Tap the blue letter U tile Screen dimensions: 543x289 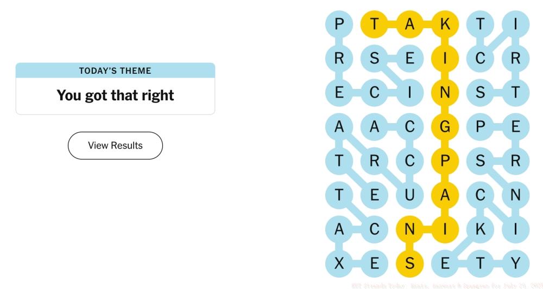coord(410,195)
